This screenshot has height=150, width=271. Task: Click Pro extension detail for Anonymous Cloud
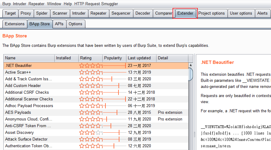pos(170,119)
